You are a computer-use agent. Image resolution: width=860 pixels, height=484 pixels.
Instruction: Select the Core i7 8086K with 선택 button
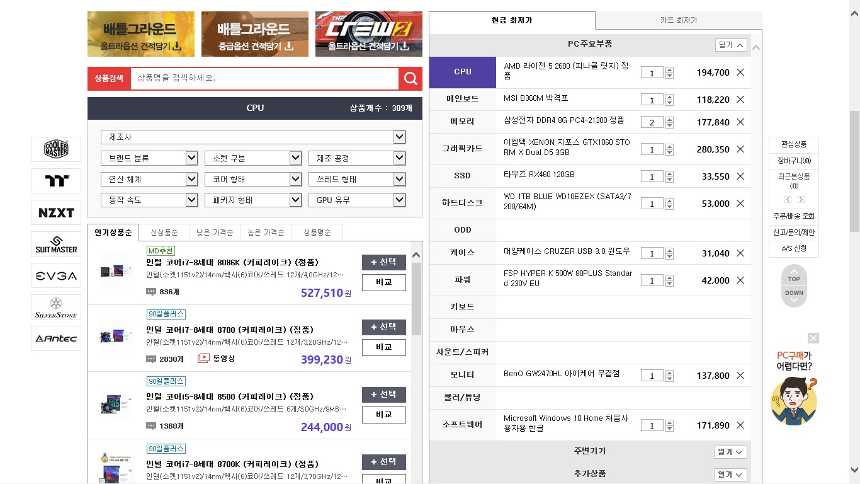tap(384, 262)
